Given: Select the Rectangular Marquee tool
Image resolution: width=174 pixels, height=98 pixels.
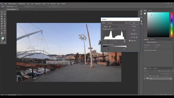Looking at the screenshot, I should (x=5, y=12).
